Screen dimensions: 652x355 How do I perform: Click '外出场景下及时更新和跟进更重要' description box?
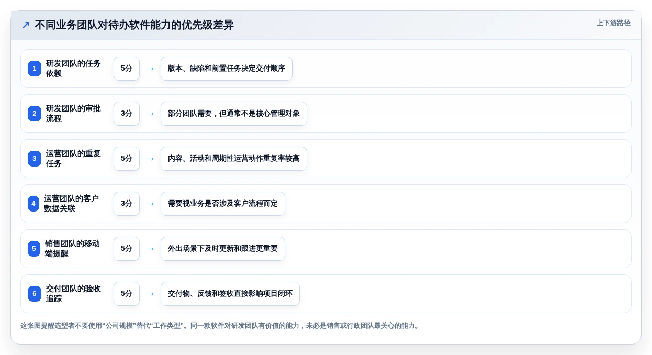tap(223, 249)
